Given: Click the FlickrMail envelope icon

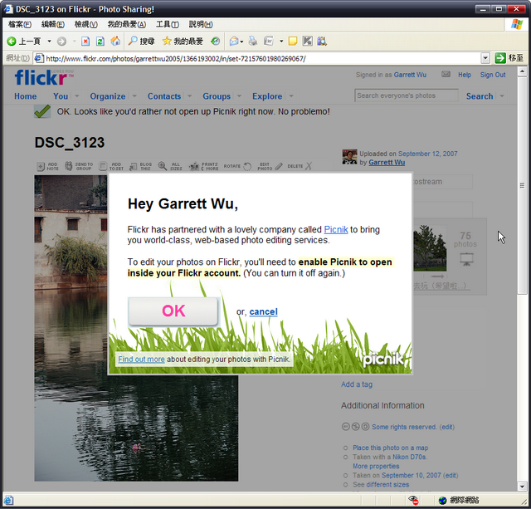Looking at the screenshot, I should click(x=446, y=74).
